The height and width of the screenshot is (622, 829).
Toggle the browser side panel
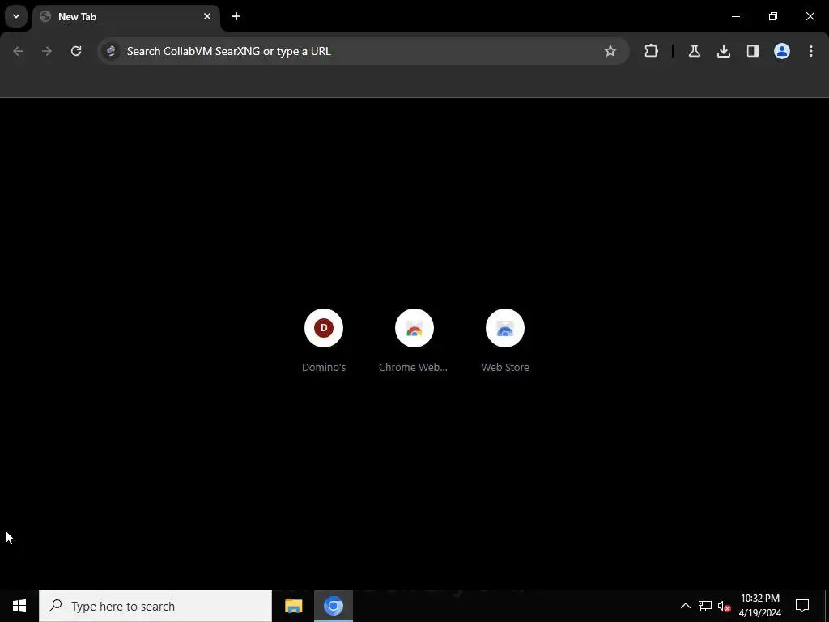point(752,51)
